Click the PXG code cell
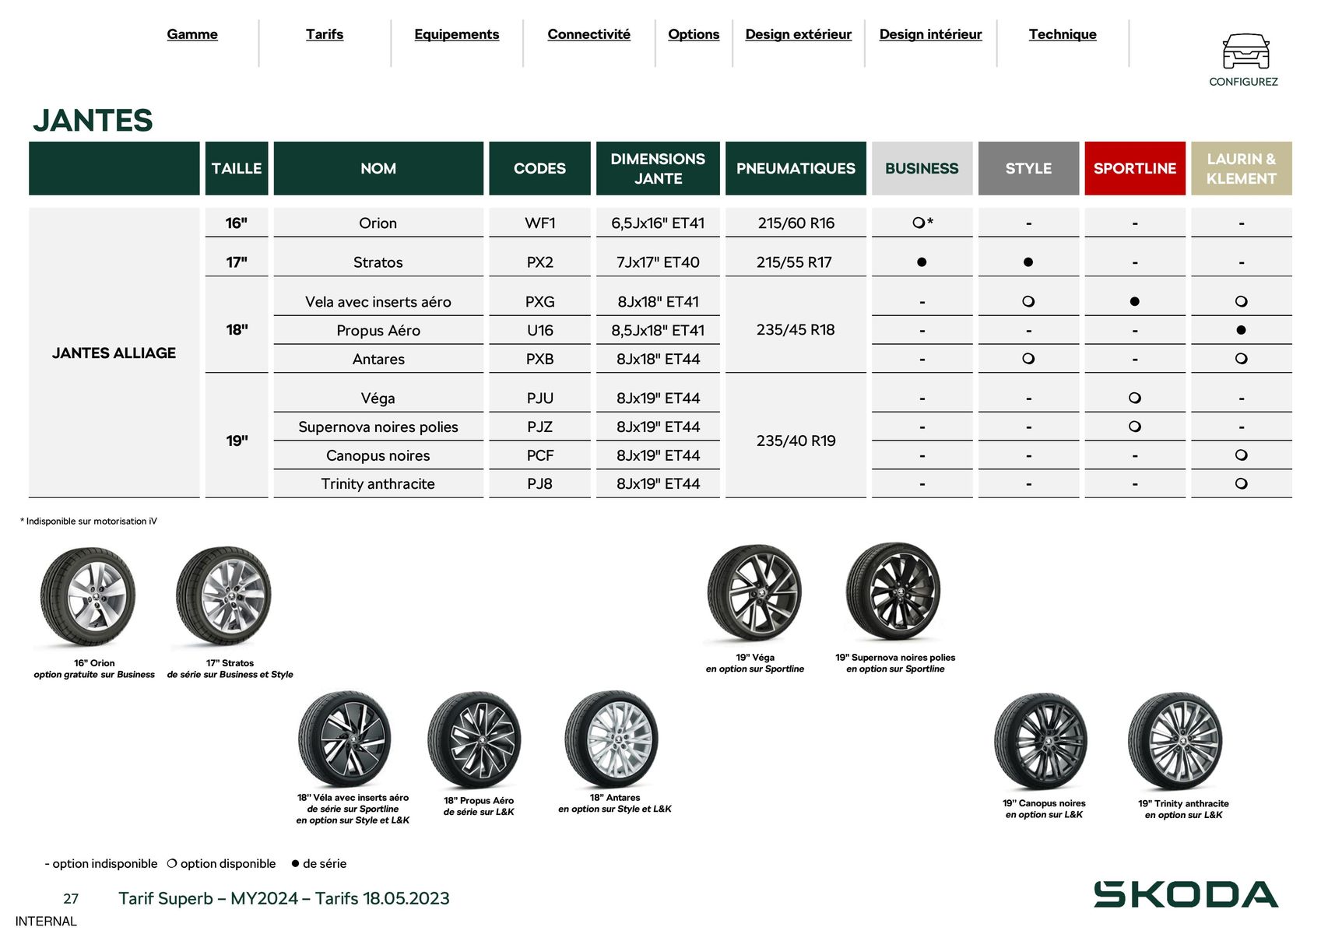1321x934 pixels. click(539, 301)
